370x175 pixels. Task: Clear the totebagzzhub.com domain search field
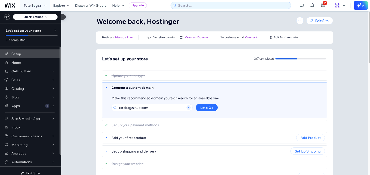point(189,107)
